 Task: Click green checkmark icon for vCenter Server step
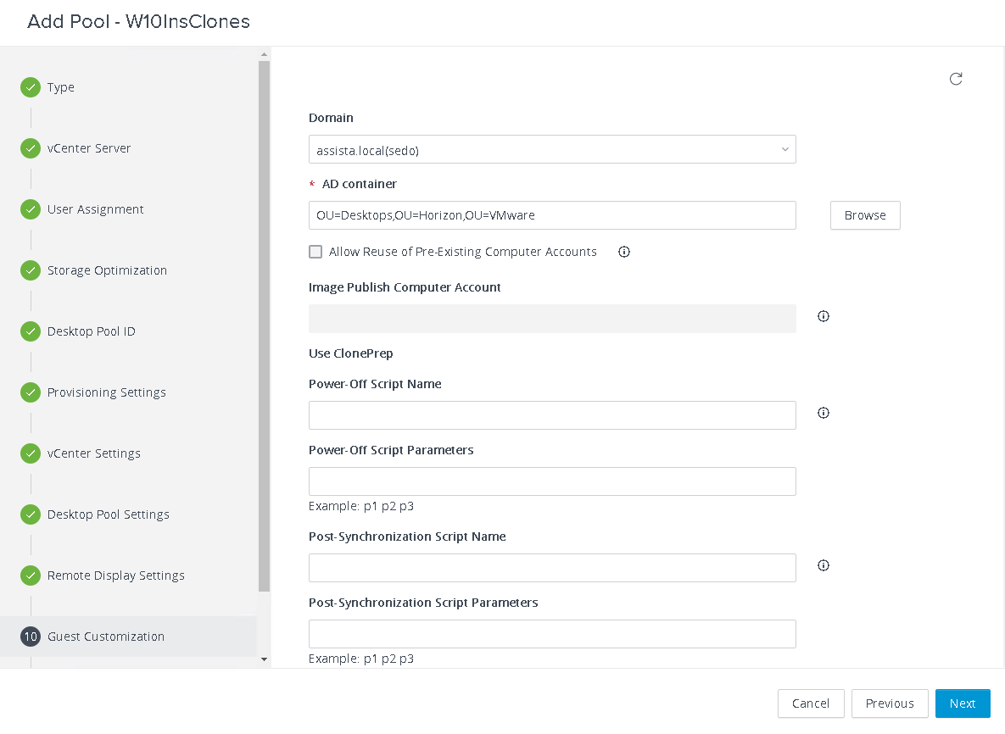(31, 148)
